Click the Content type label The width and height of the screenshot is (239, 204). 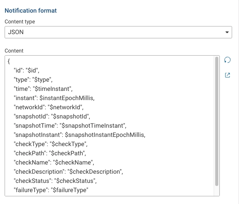pos(20,21)
